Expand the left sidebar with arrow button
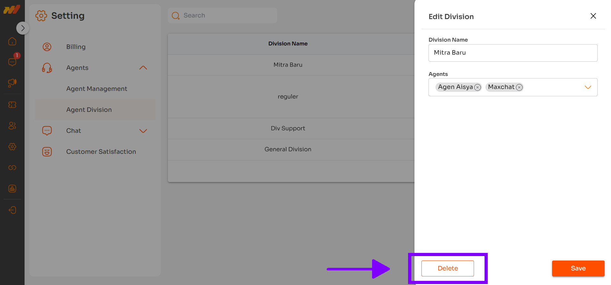Viewport: 611px width, 285px height. pyautogui.click(x=23, y=28)
